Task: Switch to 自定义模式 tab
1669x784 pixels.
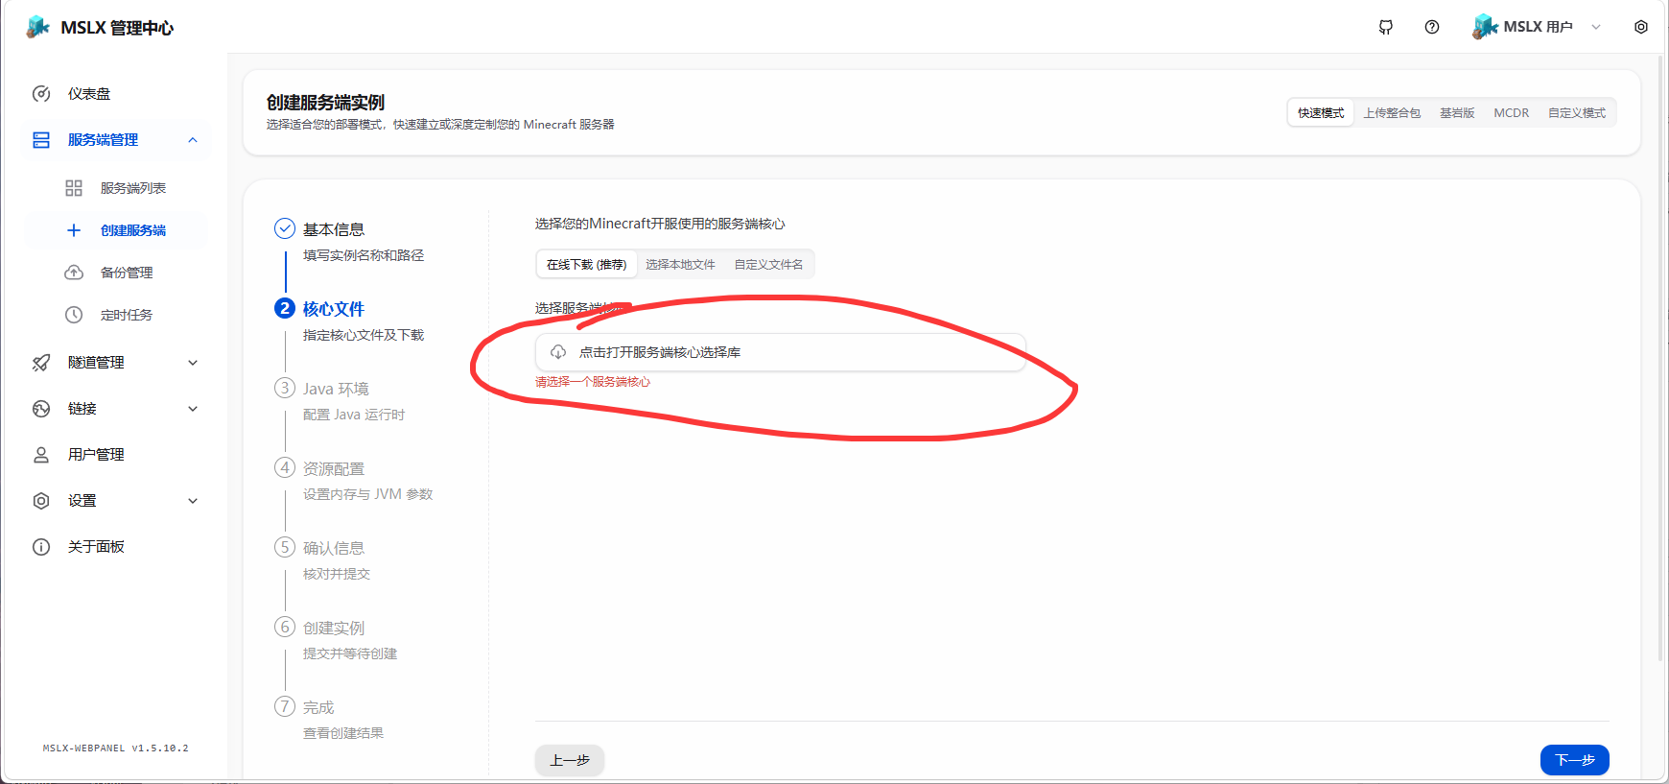Action: point(1577,112)
